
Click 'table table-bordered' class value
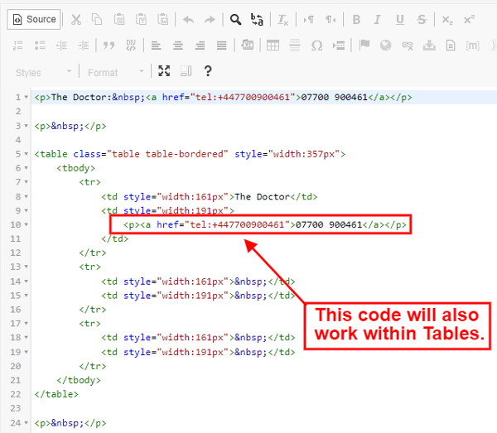pyautogui.click(x=167, y=154)
